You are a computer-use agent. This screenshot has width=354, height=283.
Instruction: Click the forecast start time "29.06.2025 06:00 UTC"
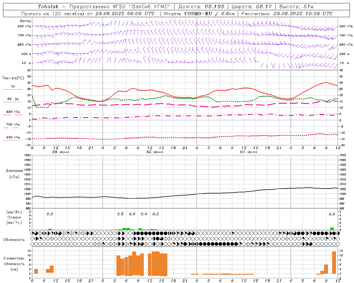pyautogui.click(x=125, y=14)
